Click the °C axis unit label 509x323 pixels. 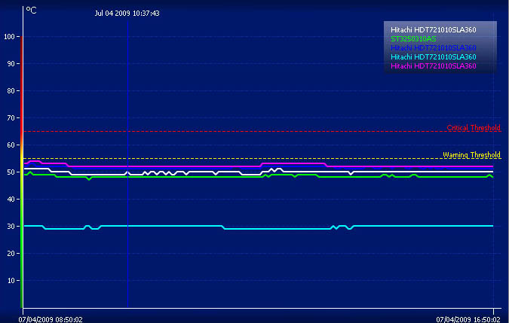click(31, 11)
